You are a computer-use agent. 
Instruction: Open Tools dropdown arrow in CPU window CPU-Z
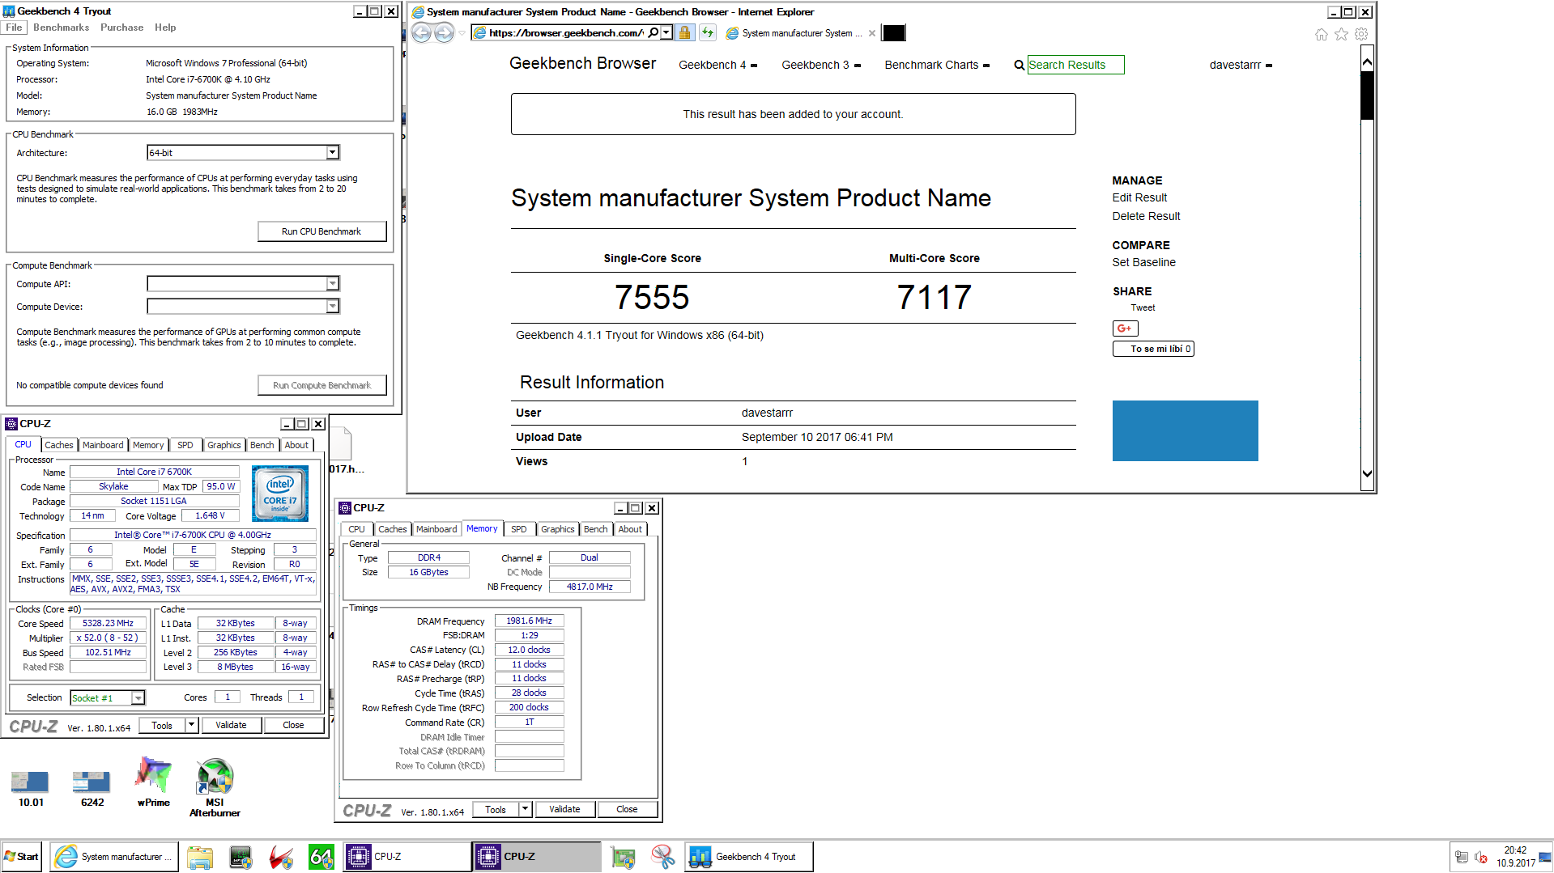click(191, 725)
